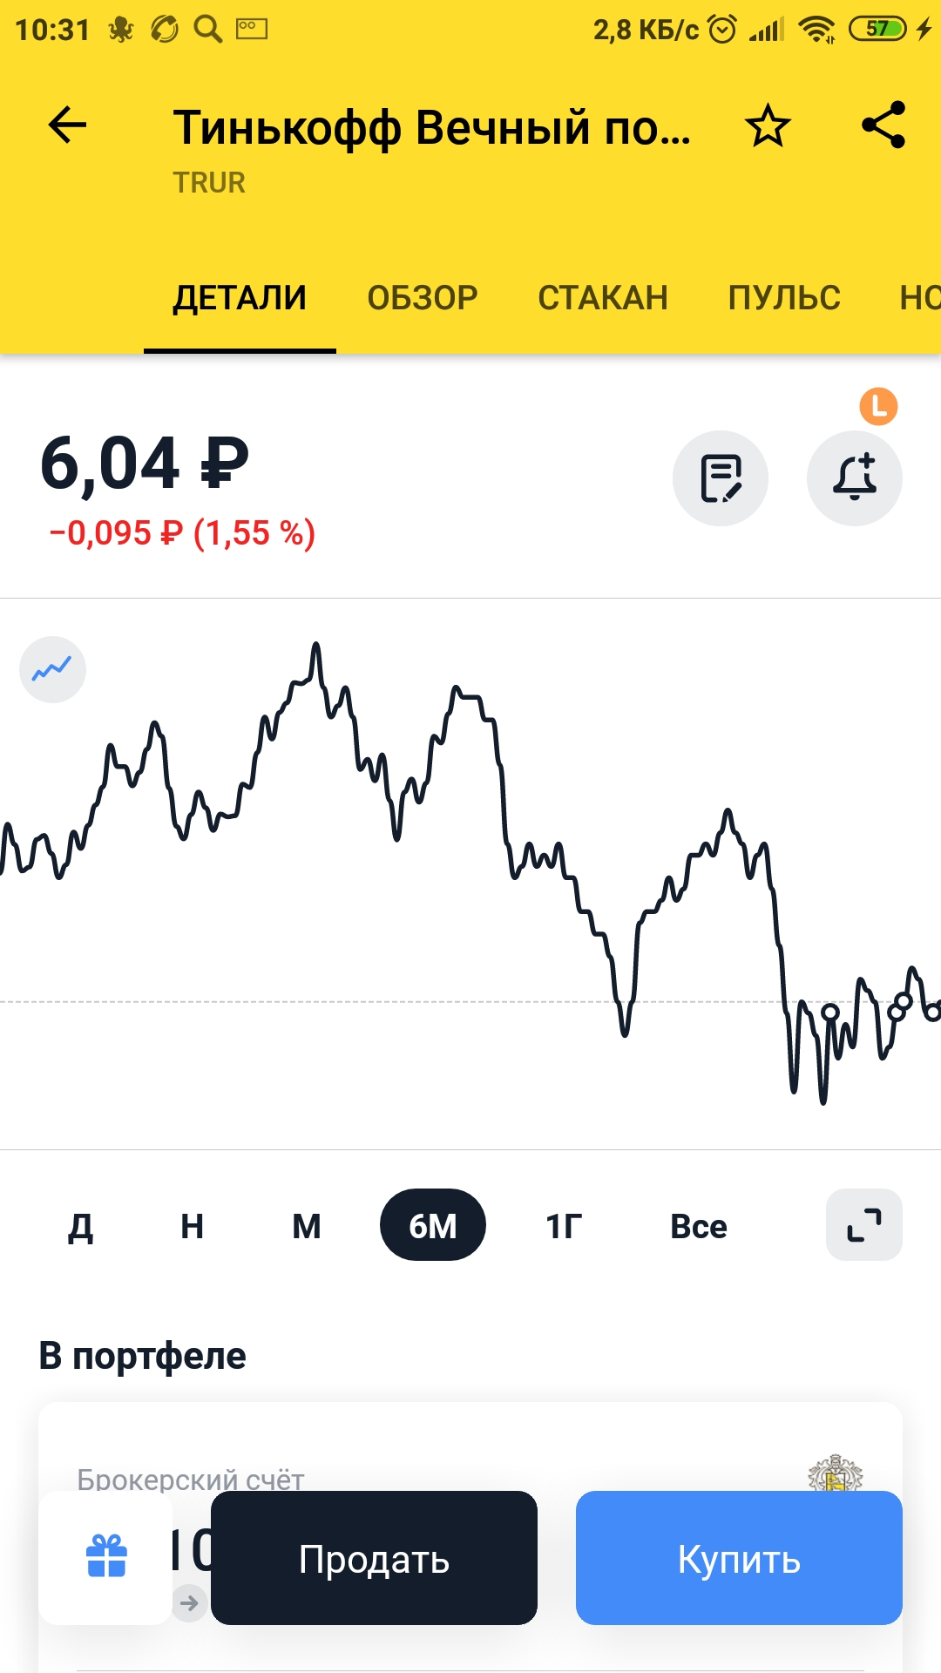
Task: Add a price alert with bell icon
Action: 855,478
